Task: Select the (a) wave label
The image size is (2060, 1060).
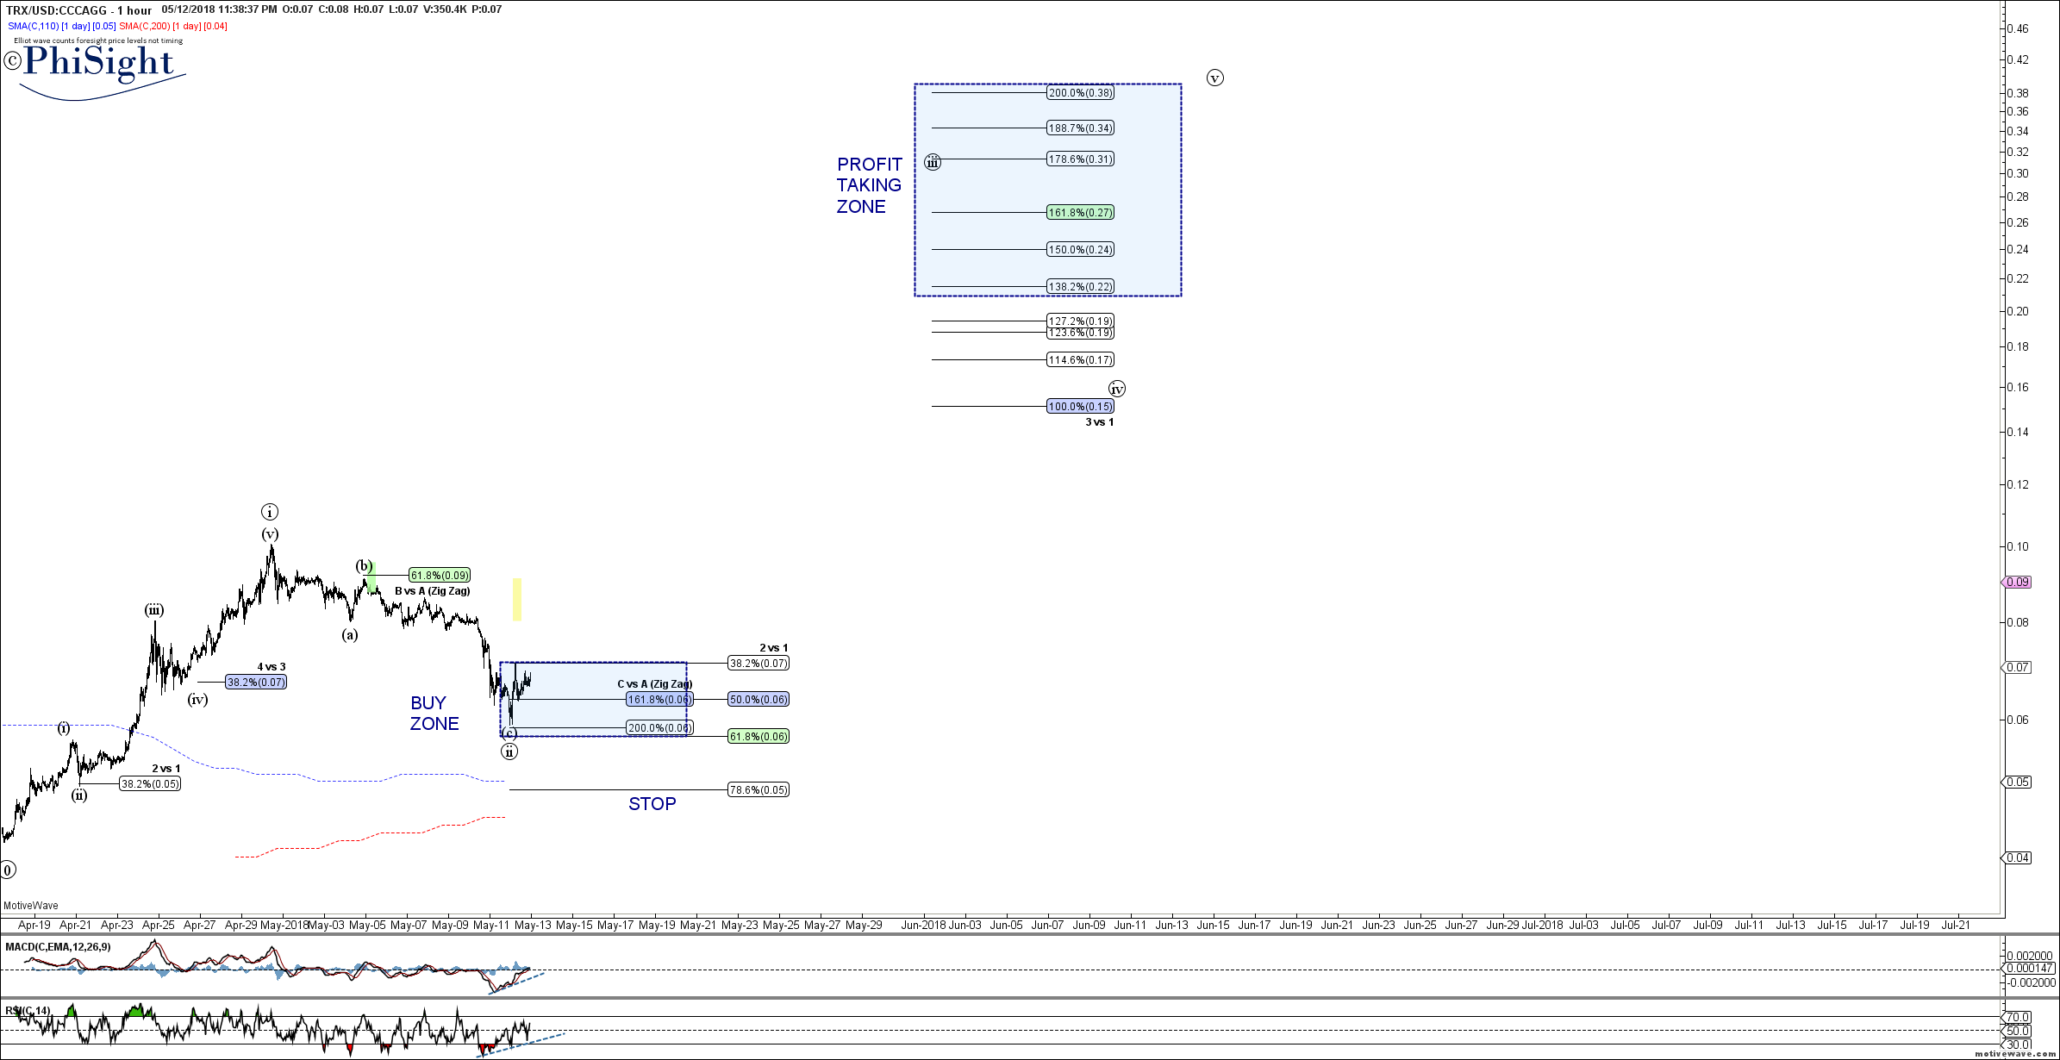Action: pos(349,635)
